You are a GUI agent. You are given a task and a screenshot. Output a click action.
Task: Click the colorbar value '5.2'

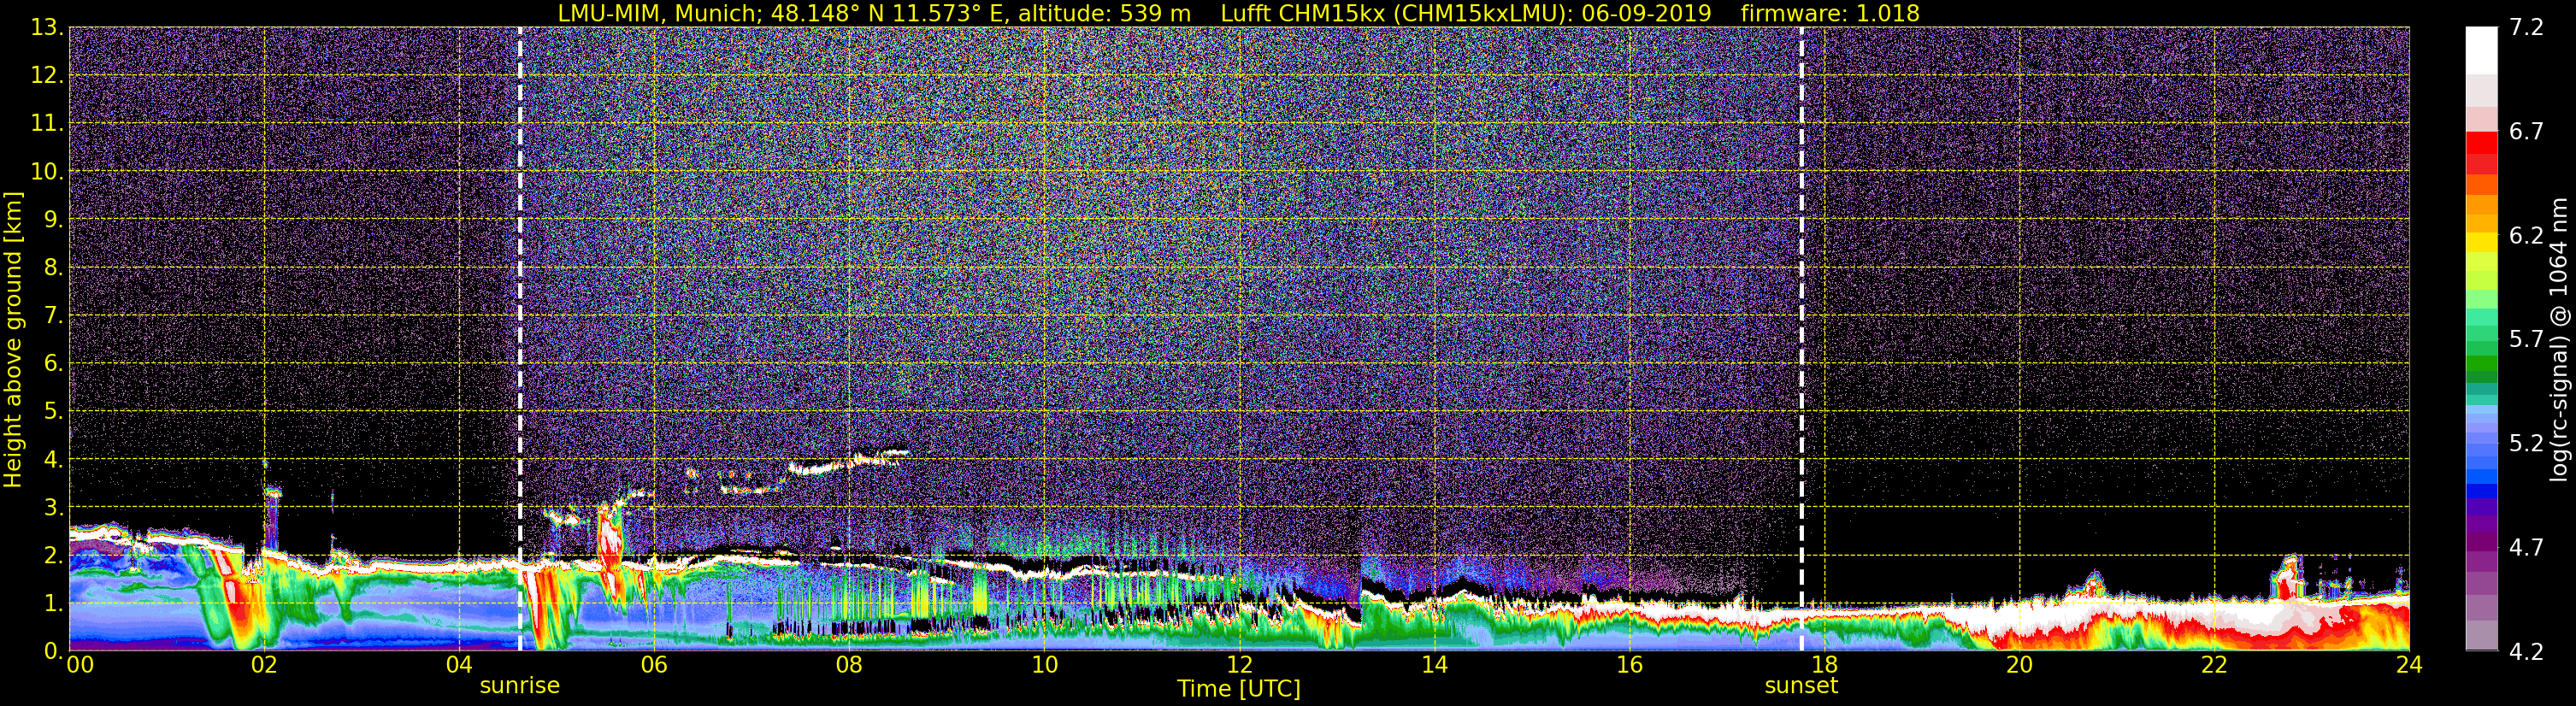click(x=2526, y=443)
